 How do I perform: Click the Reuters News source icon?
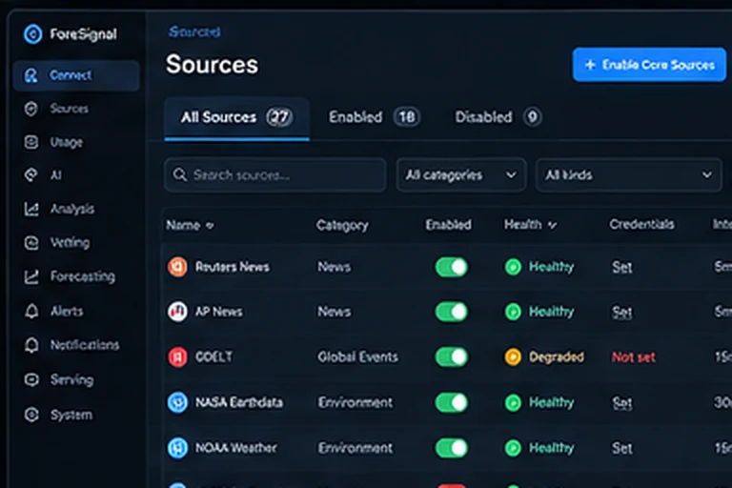(177, 267)
